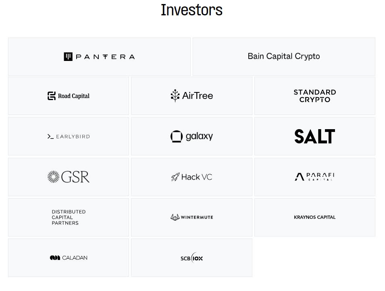Select the AirTree tree logo
385x291 pixels.
175,96
